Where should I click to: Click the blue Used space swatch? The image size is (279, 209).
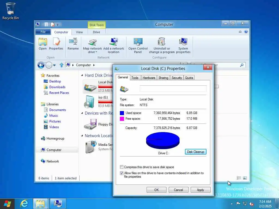point(122,113)
